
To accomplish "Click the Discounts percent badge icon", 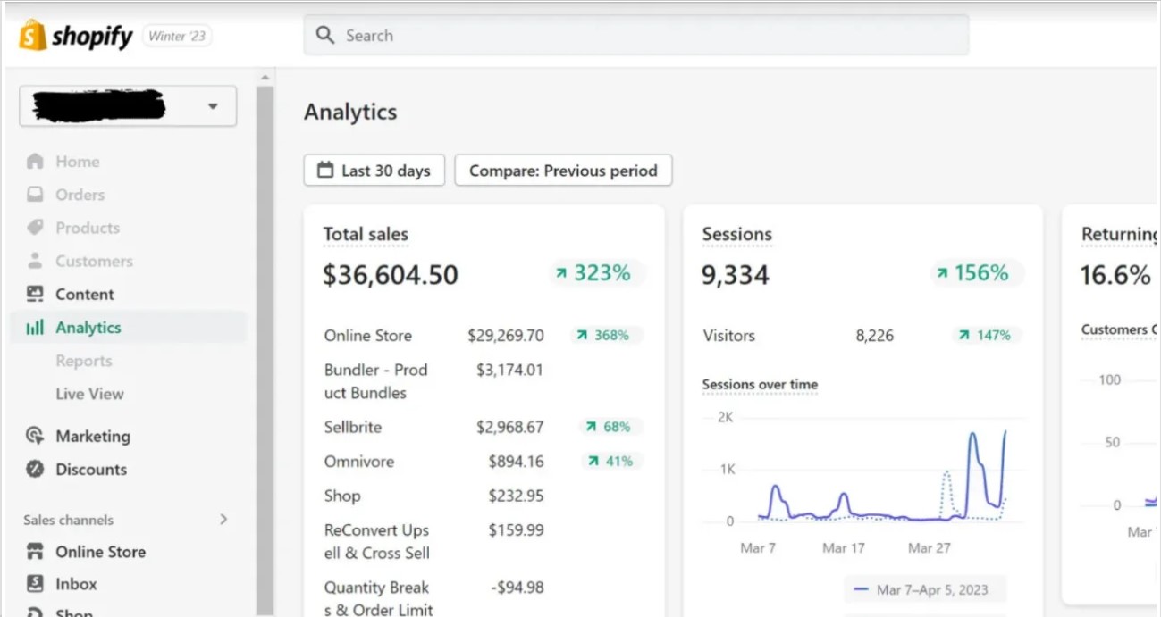I will click(x=35, y=469).
